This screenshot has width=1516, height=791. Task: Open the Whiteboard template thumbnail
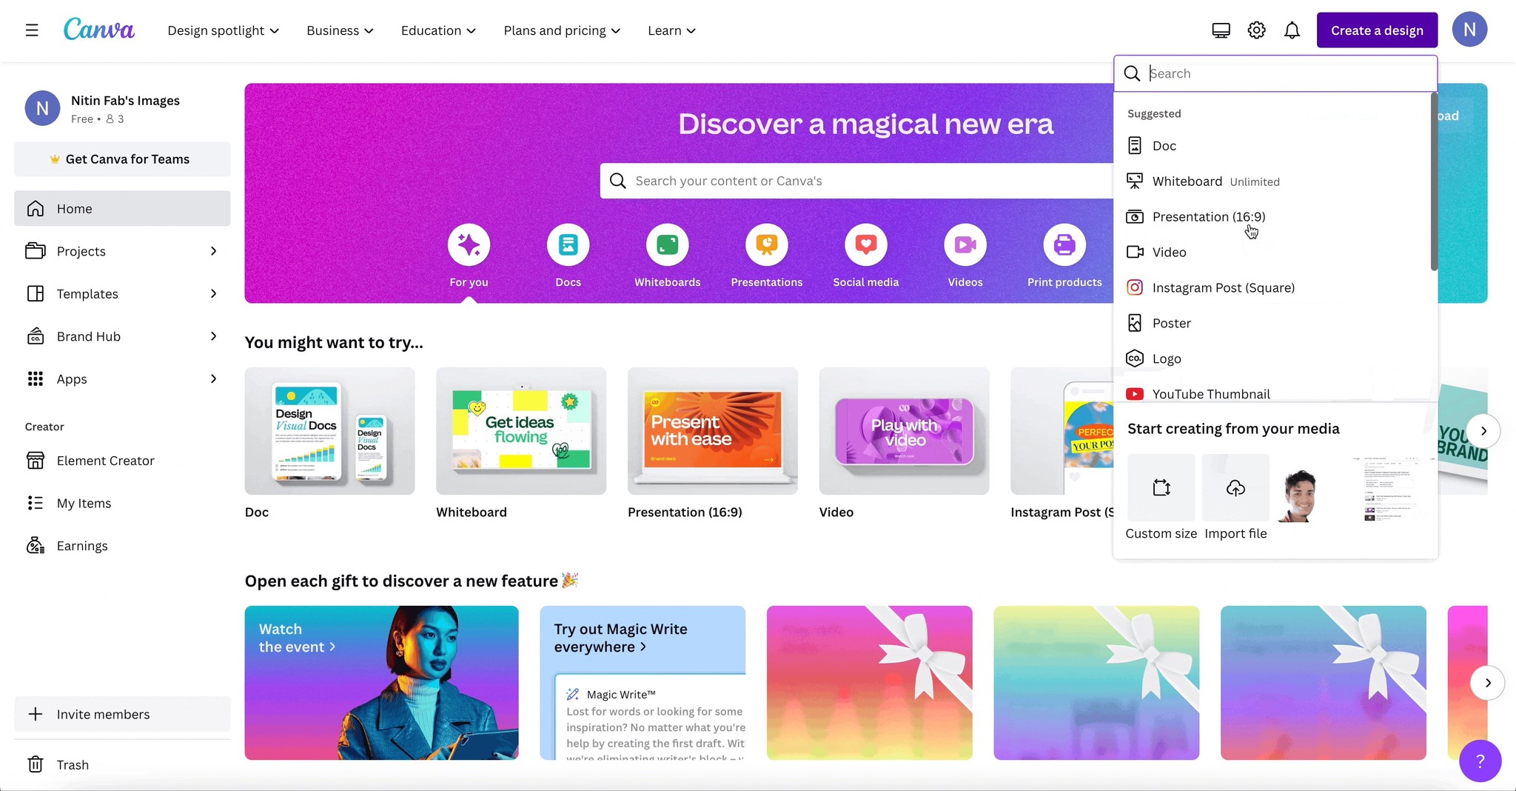pyautogui.click(x=520, y=431)
